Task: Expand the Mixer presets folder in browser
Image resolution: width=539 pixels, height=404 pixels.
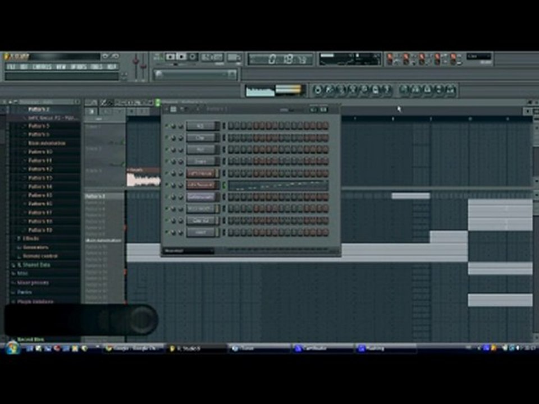Action: pos(33,283)
